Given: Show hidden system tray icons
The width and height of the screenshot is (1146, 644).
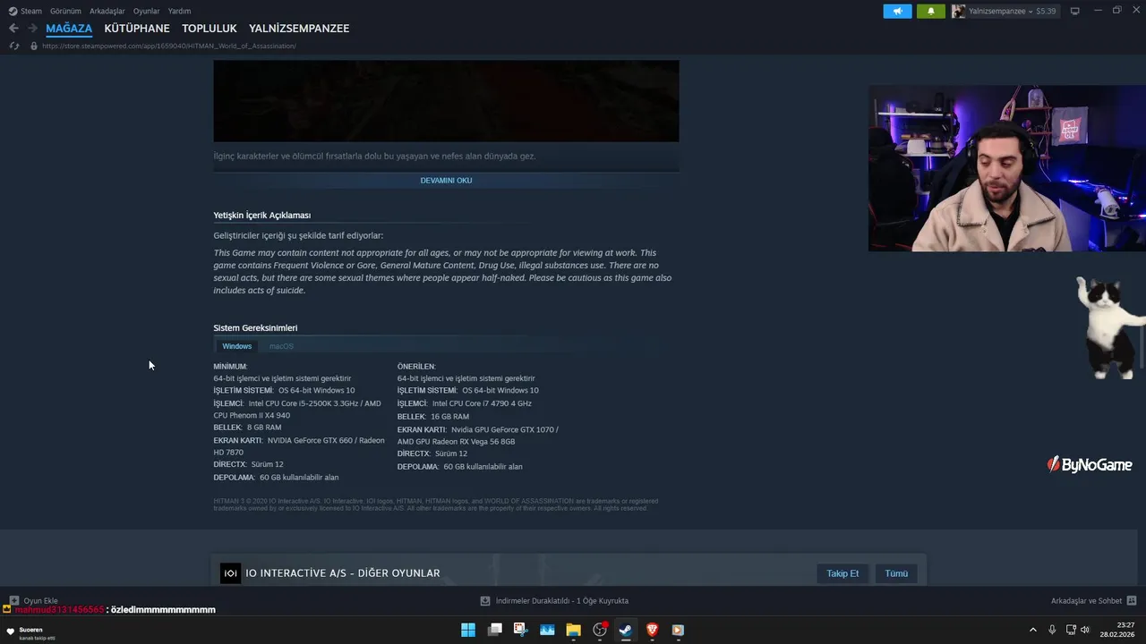Looking at the screenshot, I should (1032, 630).
